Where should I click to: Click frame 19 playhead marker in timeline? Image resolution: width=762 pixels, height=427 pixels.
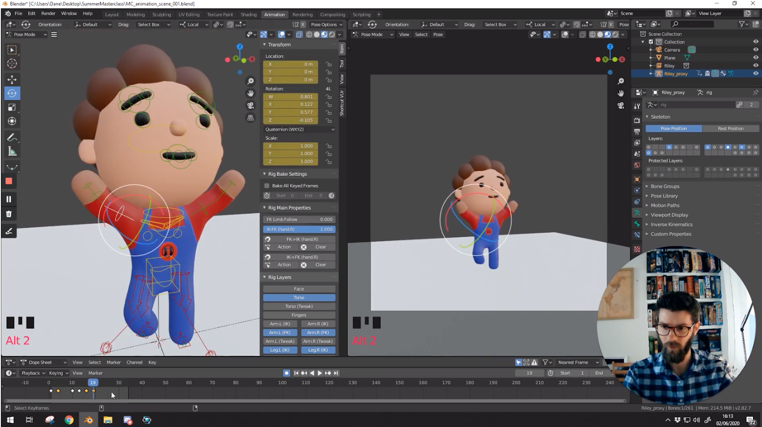93,382
